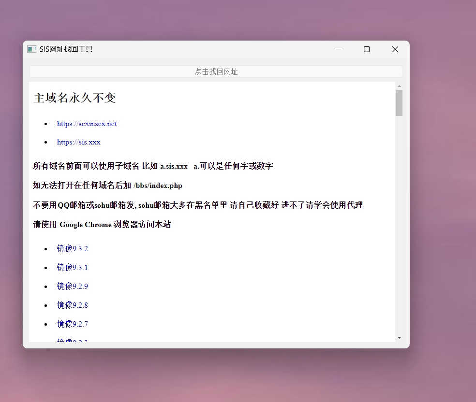
Task: Click the text line mentioning a.sis.xxx
Action: tap(153, 166)
